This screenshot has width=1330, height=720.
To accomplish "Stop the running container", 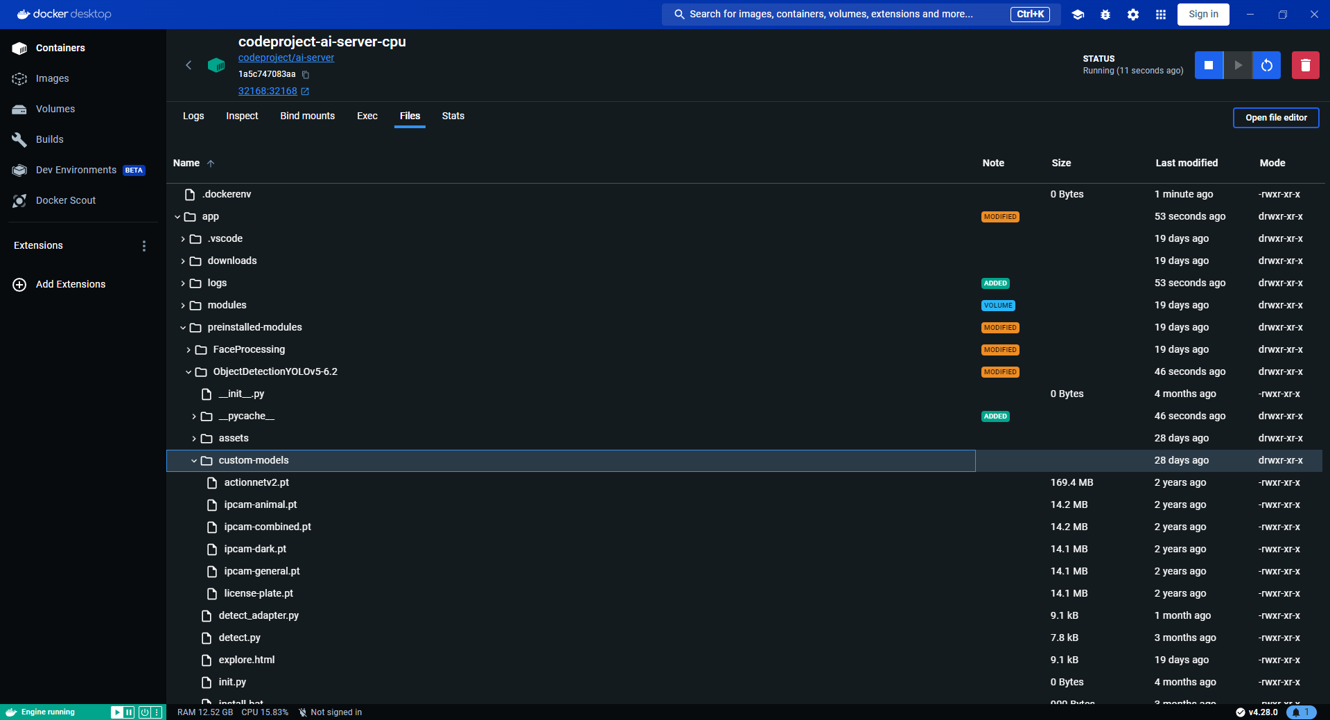I will click(1209, 65).
